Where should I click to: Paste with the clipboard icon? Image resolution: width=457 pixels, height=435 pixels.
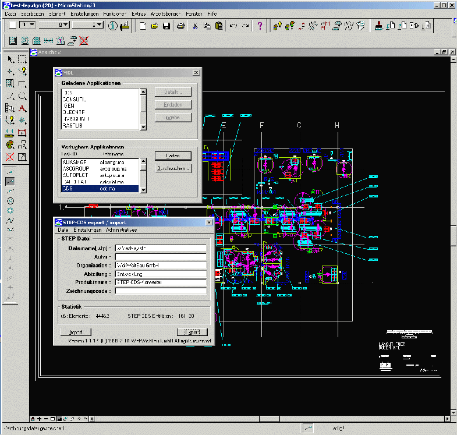[x=219, y=26]
